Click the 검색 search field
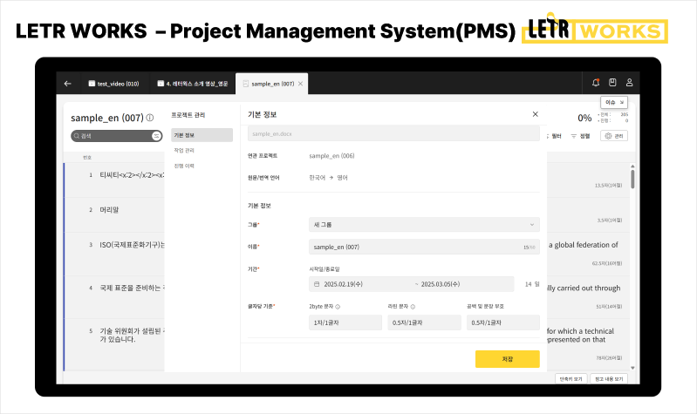The height and width of the screenshot is (414, 697). 115,136
